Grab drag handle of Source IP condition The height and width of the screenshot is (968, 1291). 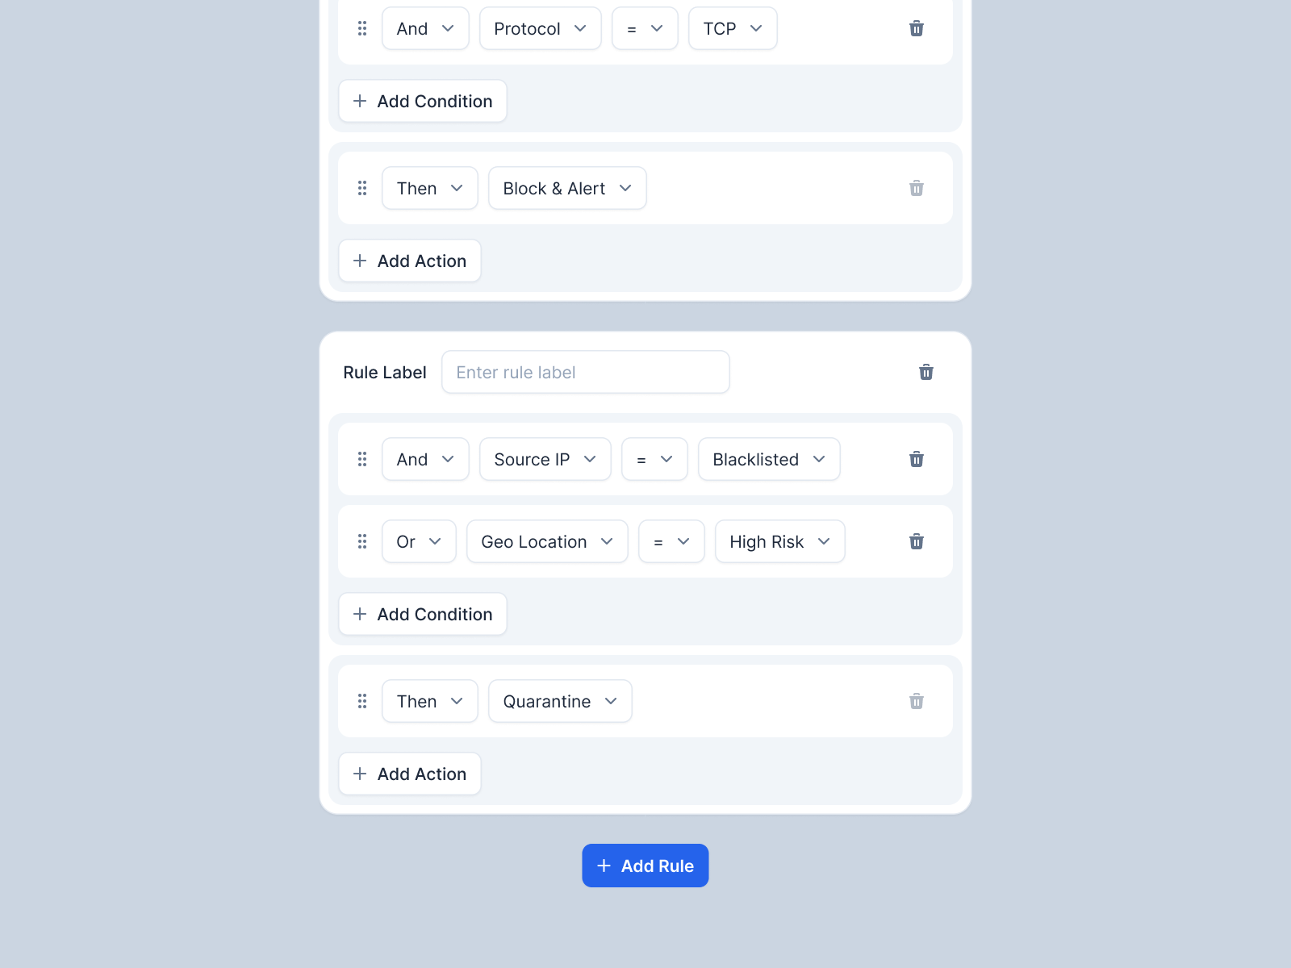point(362,459)
